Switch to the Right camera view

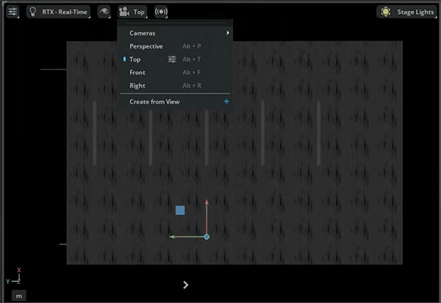(x=137, y=86)
